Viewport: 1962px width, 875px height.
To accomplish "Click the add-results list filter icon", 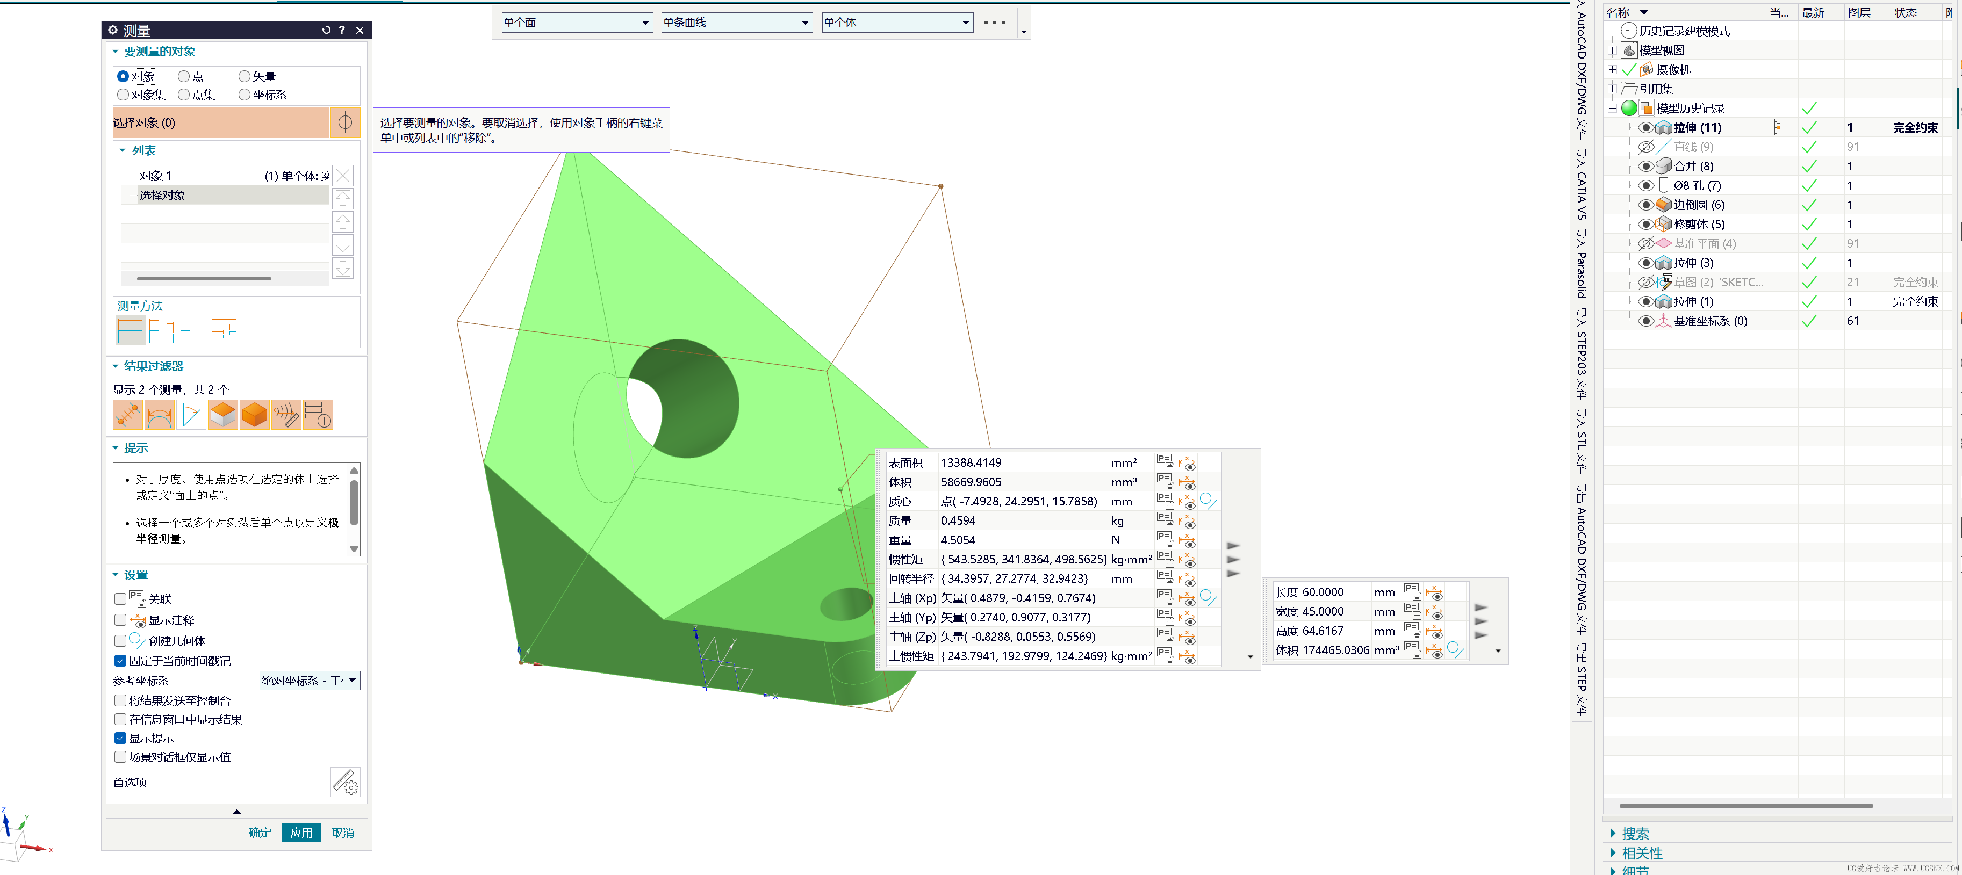I will pos(318,415).
